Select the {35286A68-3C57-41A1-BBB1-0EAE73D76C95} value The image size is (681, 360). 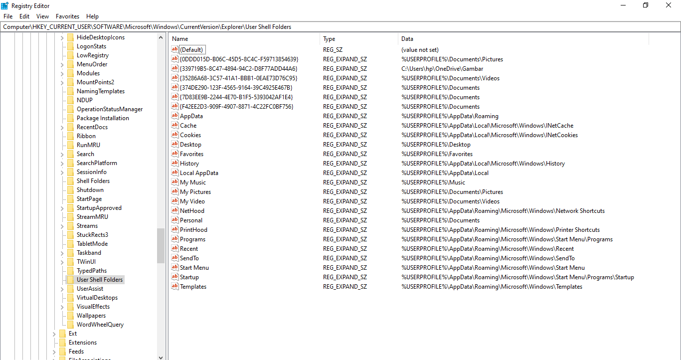click(x=238, y=78)
